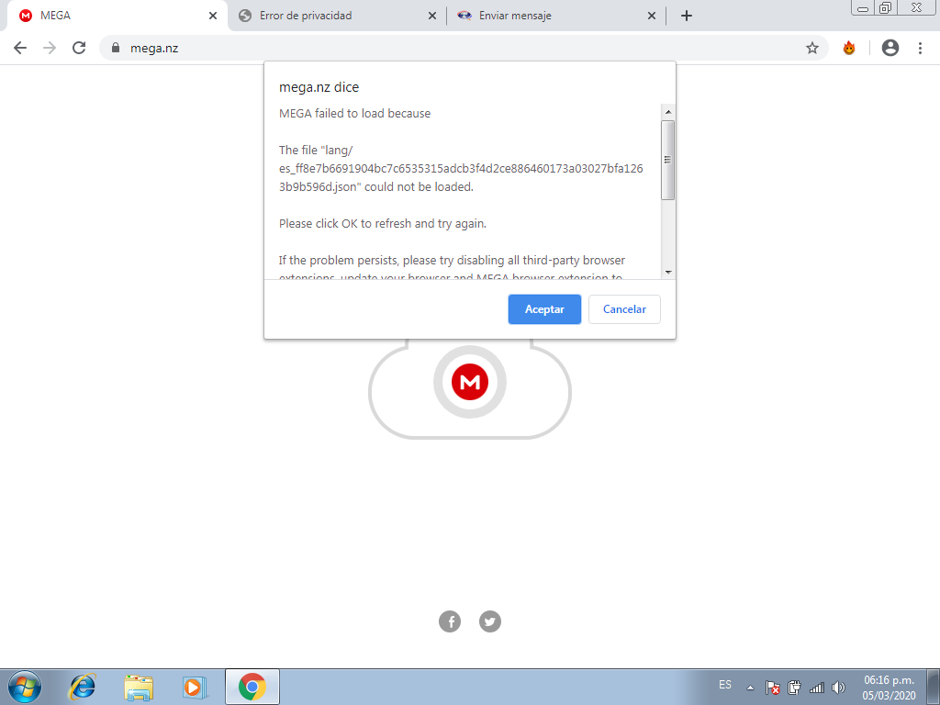Minimize the Chrome window
Screen dimensions: 940x705
[863, 8]
